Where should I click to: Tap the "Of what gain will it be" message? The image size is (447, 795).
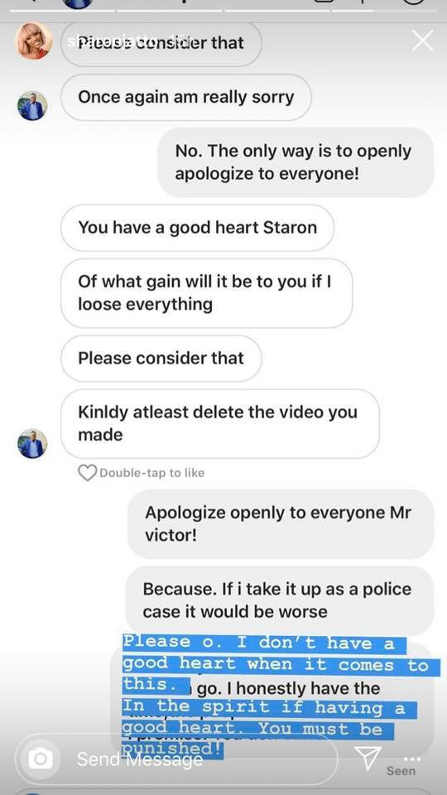click(x=206, y=293)
